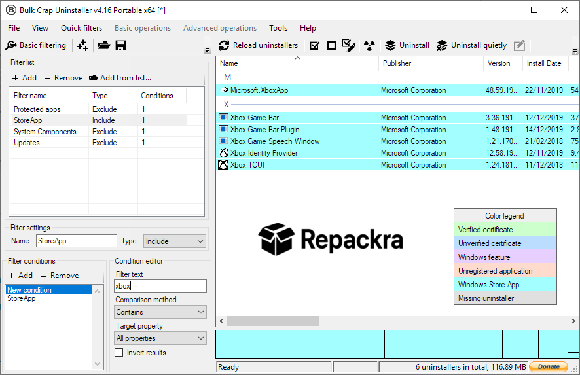The width and height of the screenshot is (580, 375).
Task: Open the File menu
Action: [14, 28]
